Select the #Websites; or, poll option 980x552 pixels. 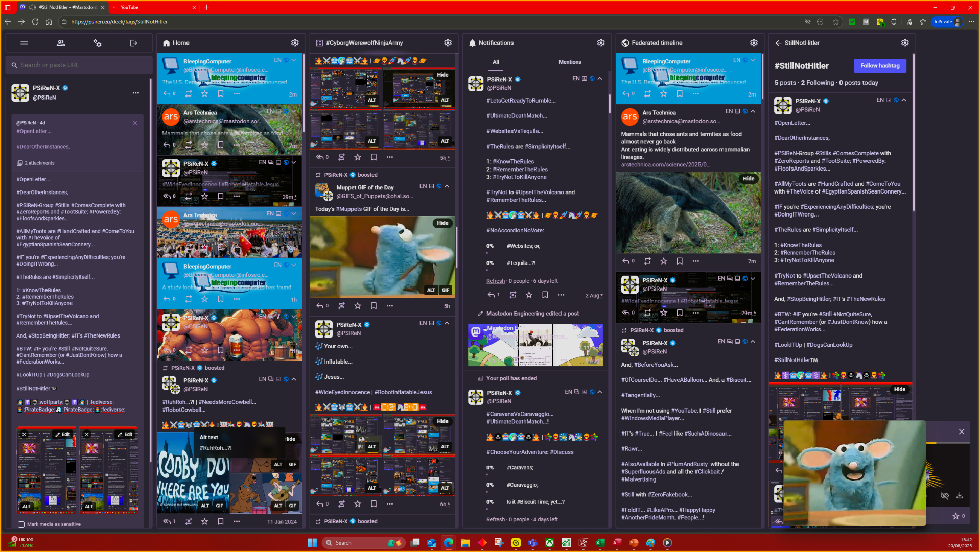(523, 246)
